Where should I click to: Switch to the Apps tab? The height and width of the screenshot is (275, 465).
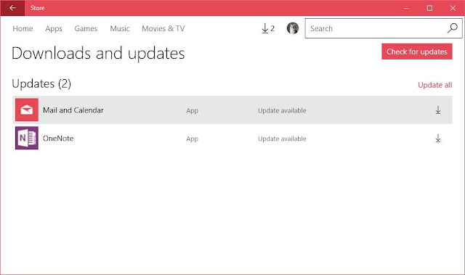coord(54,29)
